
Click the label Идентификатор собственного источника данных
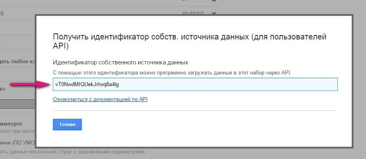pos(120,63)
